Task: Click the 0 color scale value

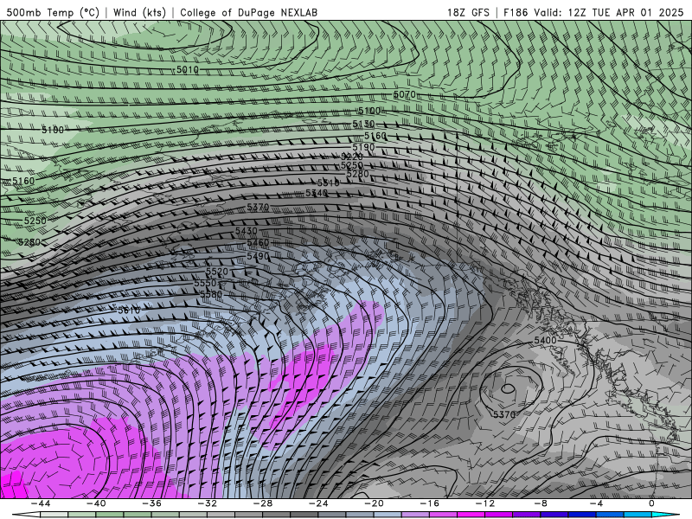Action: [651, 503]
